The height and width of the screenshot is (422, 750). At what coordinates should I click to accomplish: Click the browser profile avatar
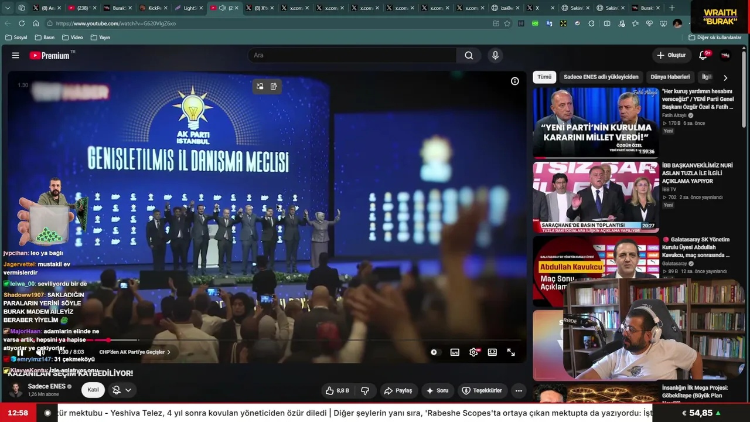pos(677,23)
